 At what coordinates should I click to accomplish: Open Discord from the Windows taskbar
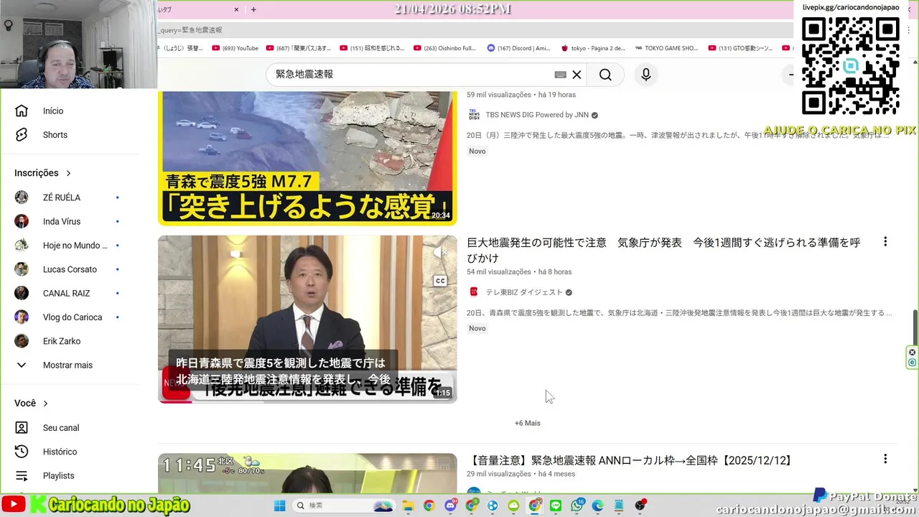click(x=450, y=506)
